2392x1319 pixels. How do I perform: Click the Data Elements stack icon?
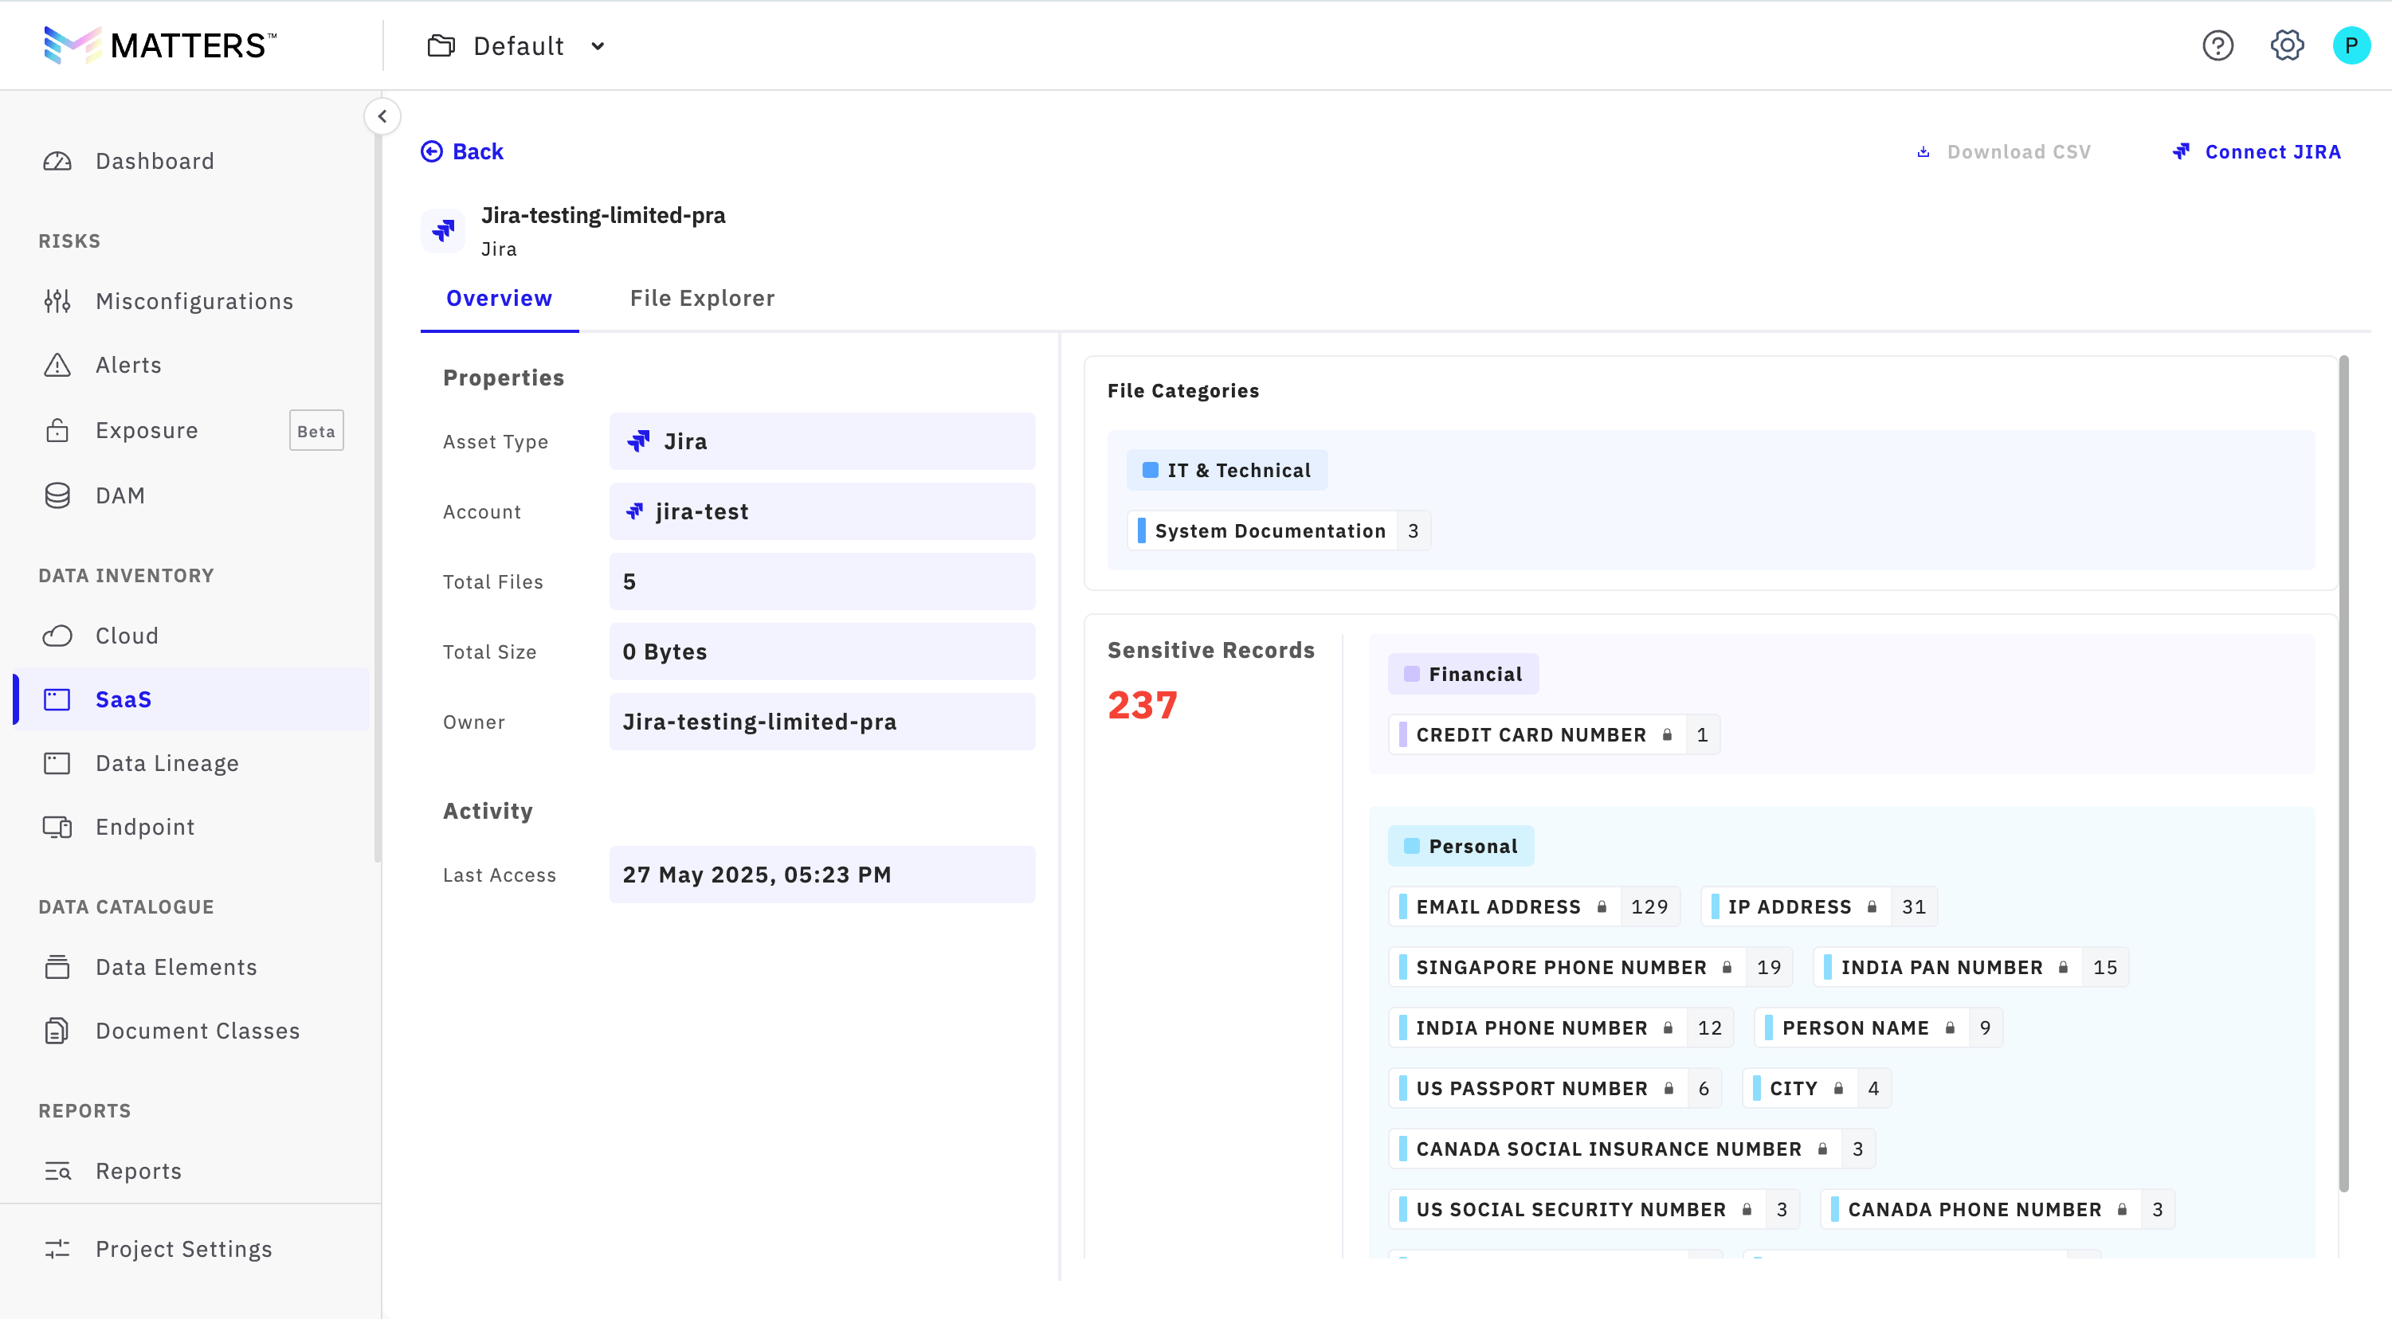tap(57, 967)
